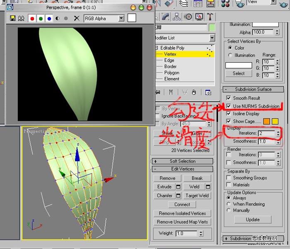
Task: Select vertices by Illumination radio
Action: point(230,55)
